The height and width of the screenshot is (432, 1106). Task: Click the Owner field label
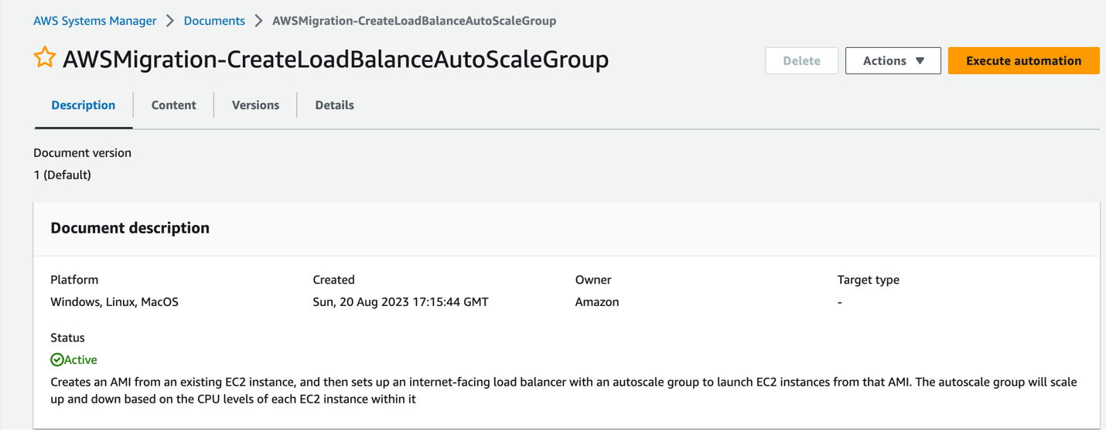(593, 280)
